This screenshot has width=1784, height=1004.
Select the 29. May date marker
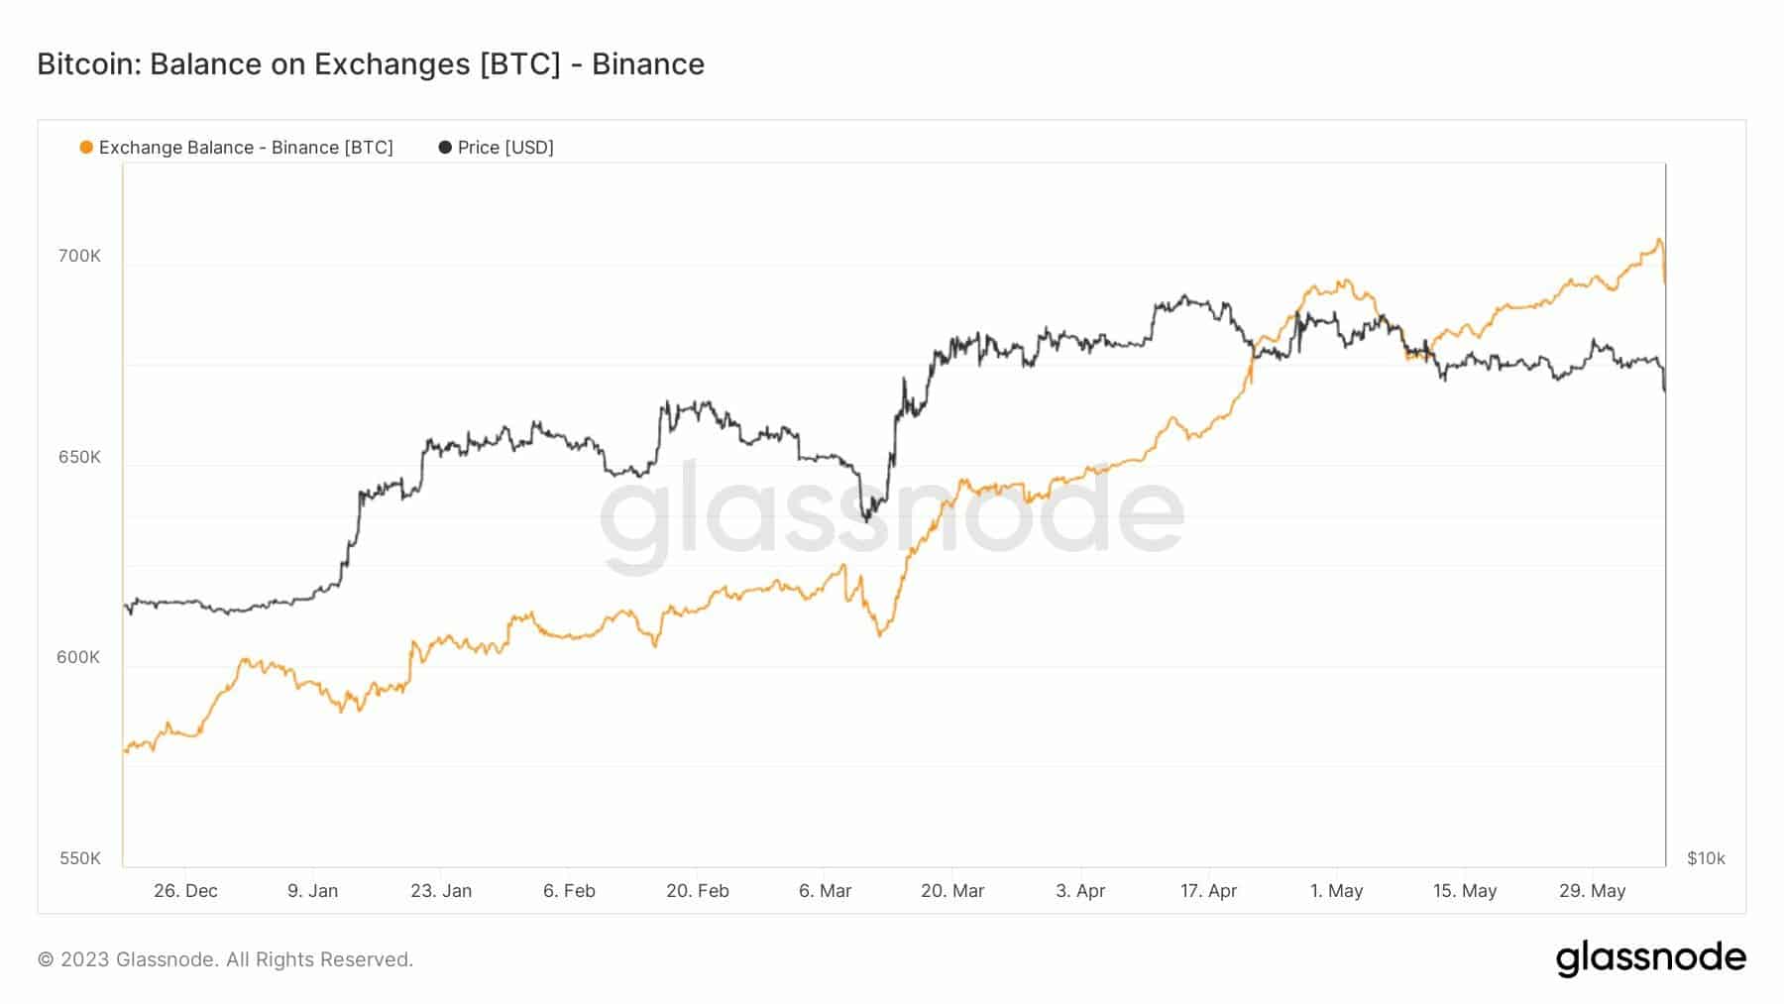tap(1592, 891)
